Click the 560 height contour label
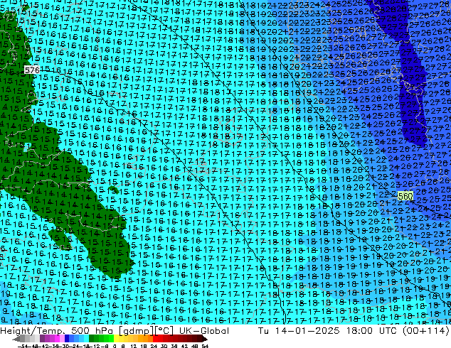This screenshot has height=348, width=451. pyautogui.click(x=405, y=197)
